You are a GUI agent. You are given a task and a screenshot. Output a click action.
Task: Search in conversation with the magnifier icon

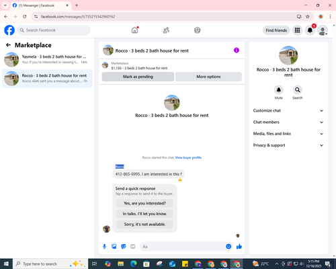point(298,90)
